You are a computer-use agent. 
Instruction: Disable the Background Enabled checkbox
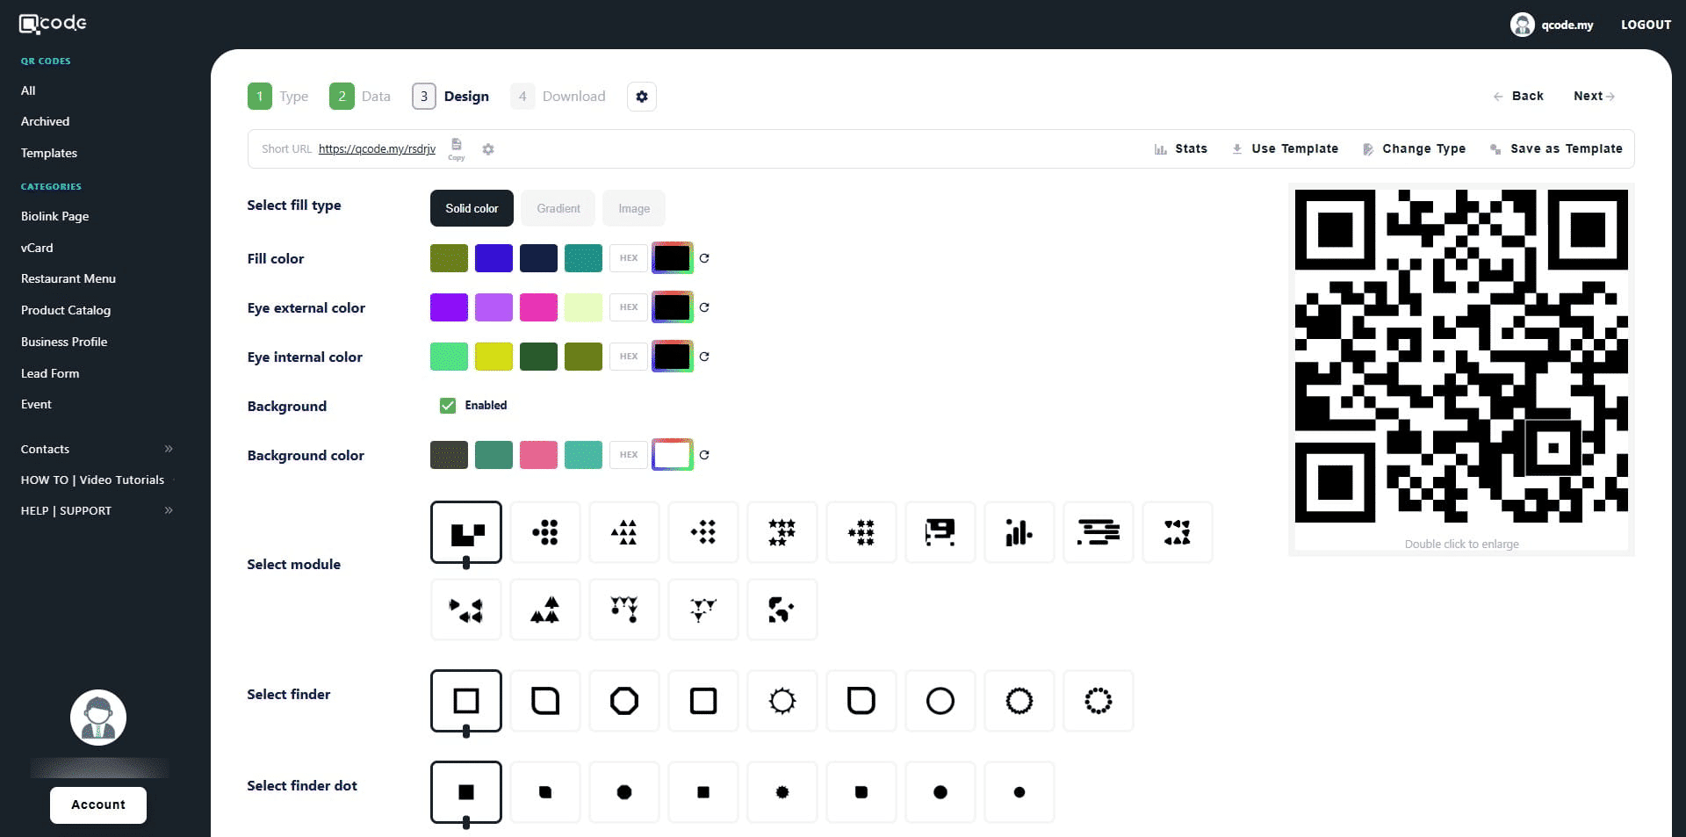point(448,406)
